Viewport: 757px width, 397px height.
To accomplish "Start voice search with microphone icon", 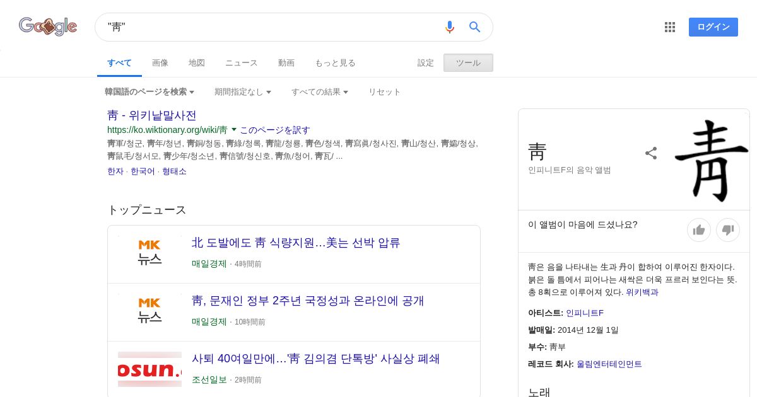I will 449,27.
